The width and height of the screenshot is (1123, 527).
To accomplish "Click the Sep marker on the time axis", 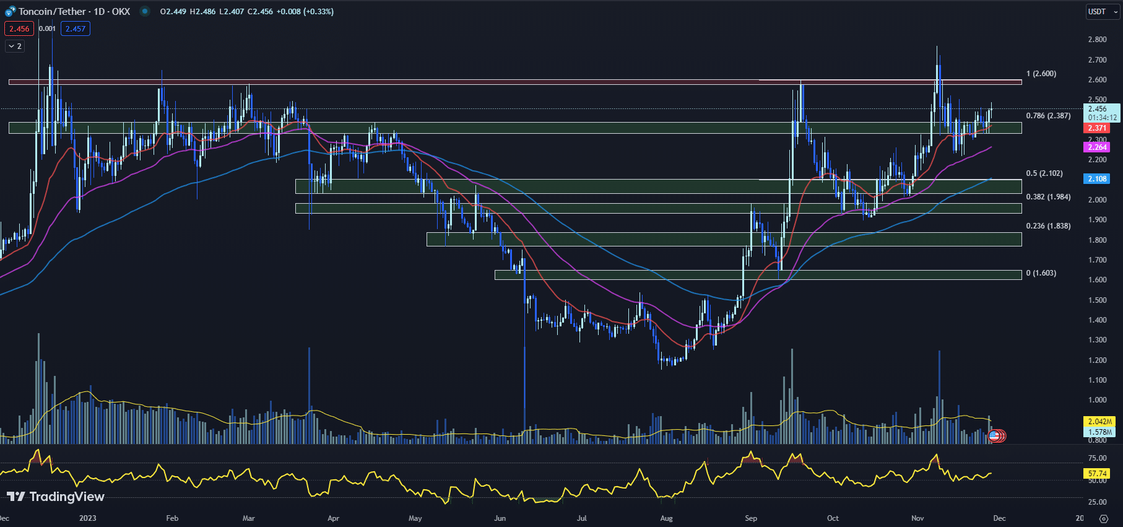I will [x=751, y=518].
